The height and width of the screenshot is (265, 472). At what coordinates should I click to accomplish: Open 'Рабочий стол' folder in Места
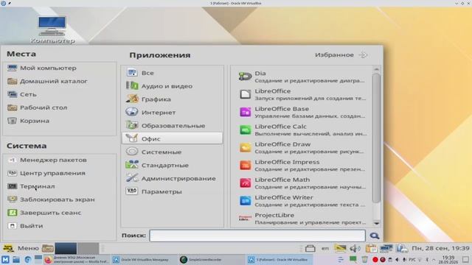click(x=60, y=107)
